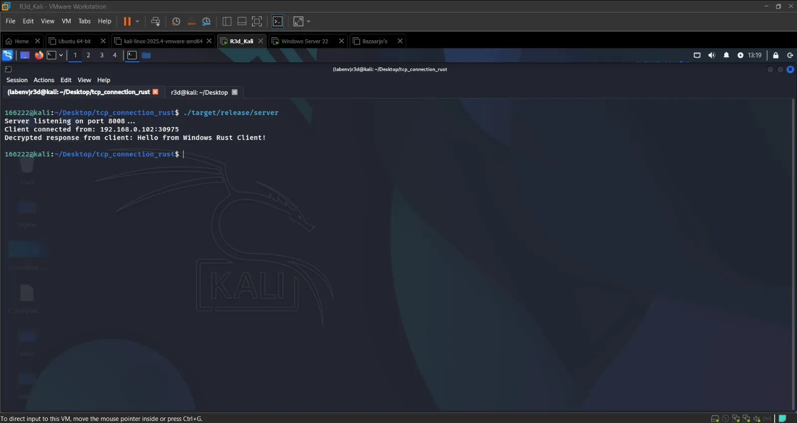Click the terminal command prompt line
Screen dimensions: 797x423
[x=95, y=154]
